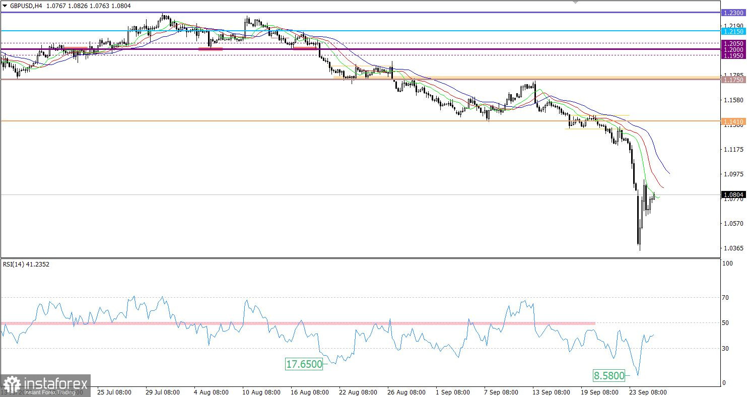Click the 29 Jul 08:00 date label
Screen dimensions: 747x397
[x=163, y=391]
